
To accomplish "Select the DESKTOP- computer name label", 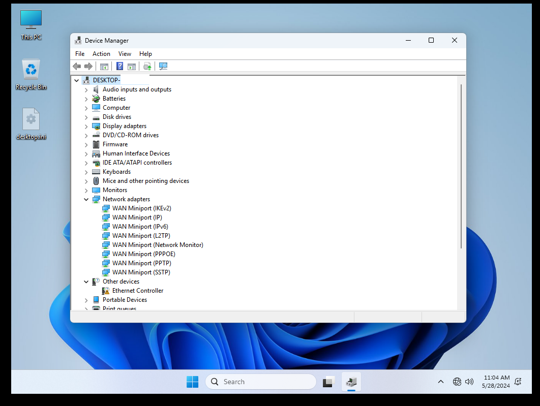I will [x=106, y=80].
